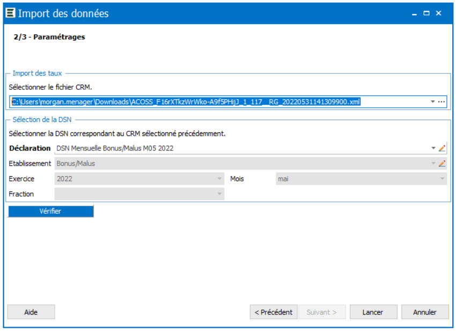
Task: Open the Fraction dropdown
Action: point(219,194)
